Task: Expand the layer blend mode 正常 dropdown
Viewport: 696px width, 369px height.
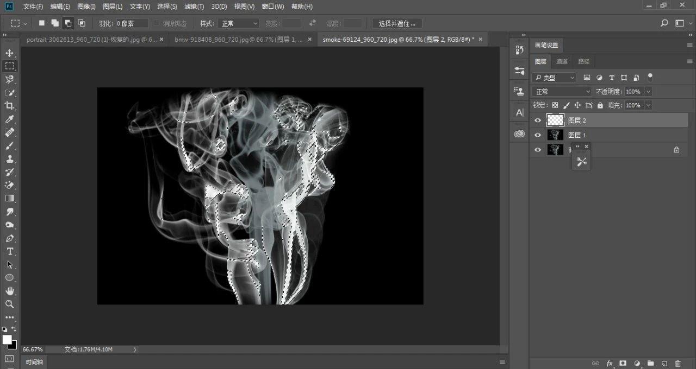Action: pyautogui.click(x=561, y=92)
